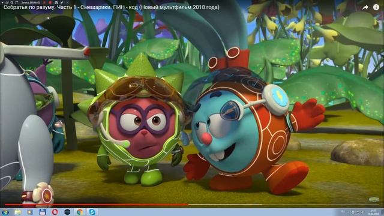Image resolution: width=384 pixels, height=216 pixels.
Task: Click the system tray volume icon
Action: [x=362, y=212]
